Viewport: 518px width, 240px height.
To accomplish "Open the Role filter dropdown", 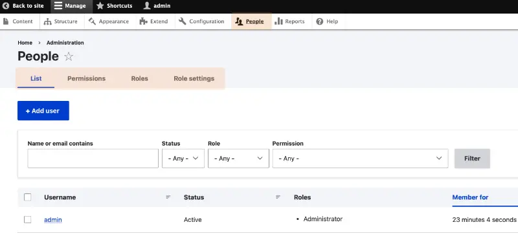I will coord(238,158).
